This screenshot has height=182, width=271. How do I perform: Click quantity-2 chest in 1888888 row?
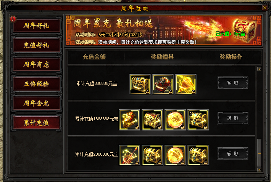click(x=198, y=120)
